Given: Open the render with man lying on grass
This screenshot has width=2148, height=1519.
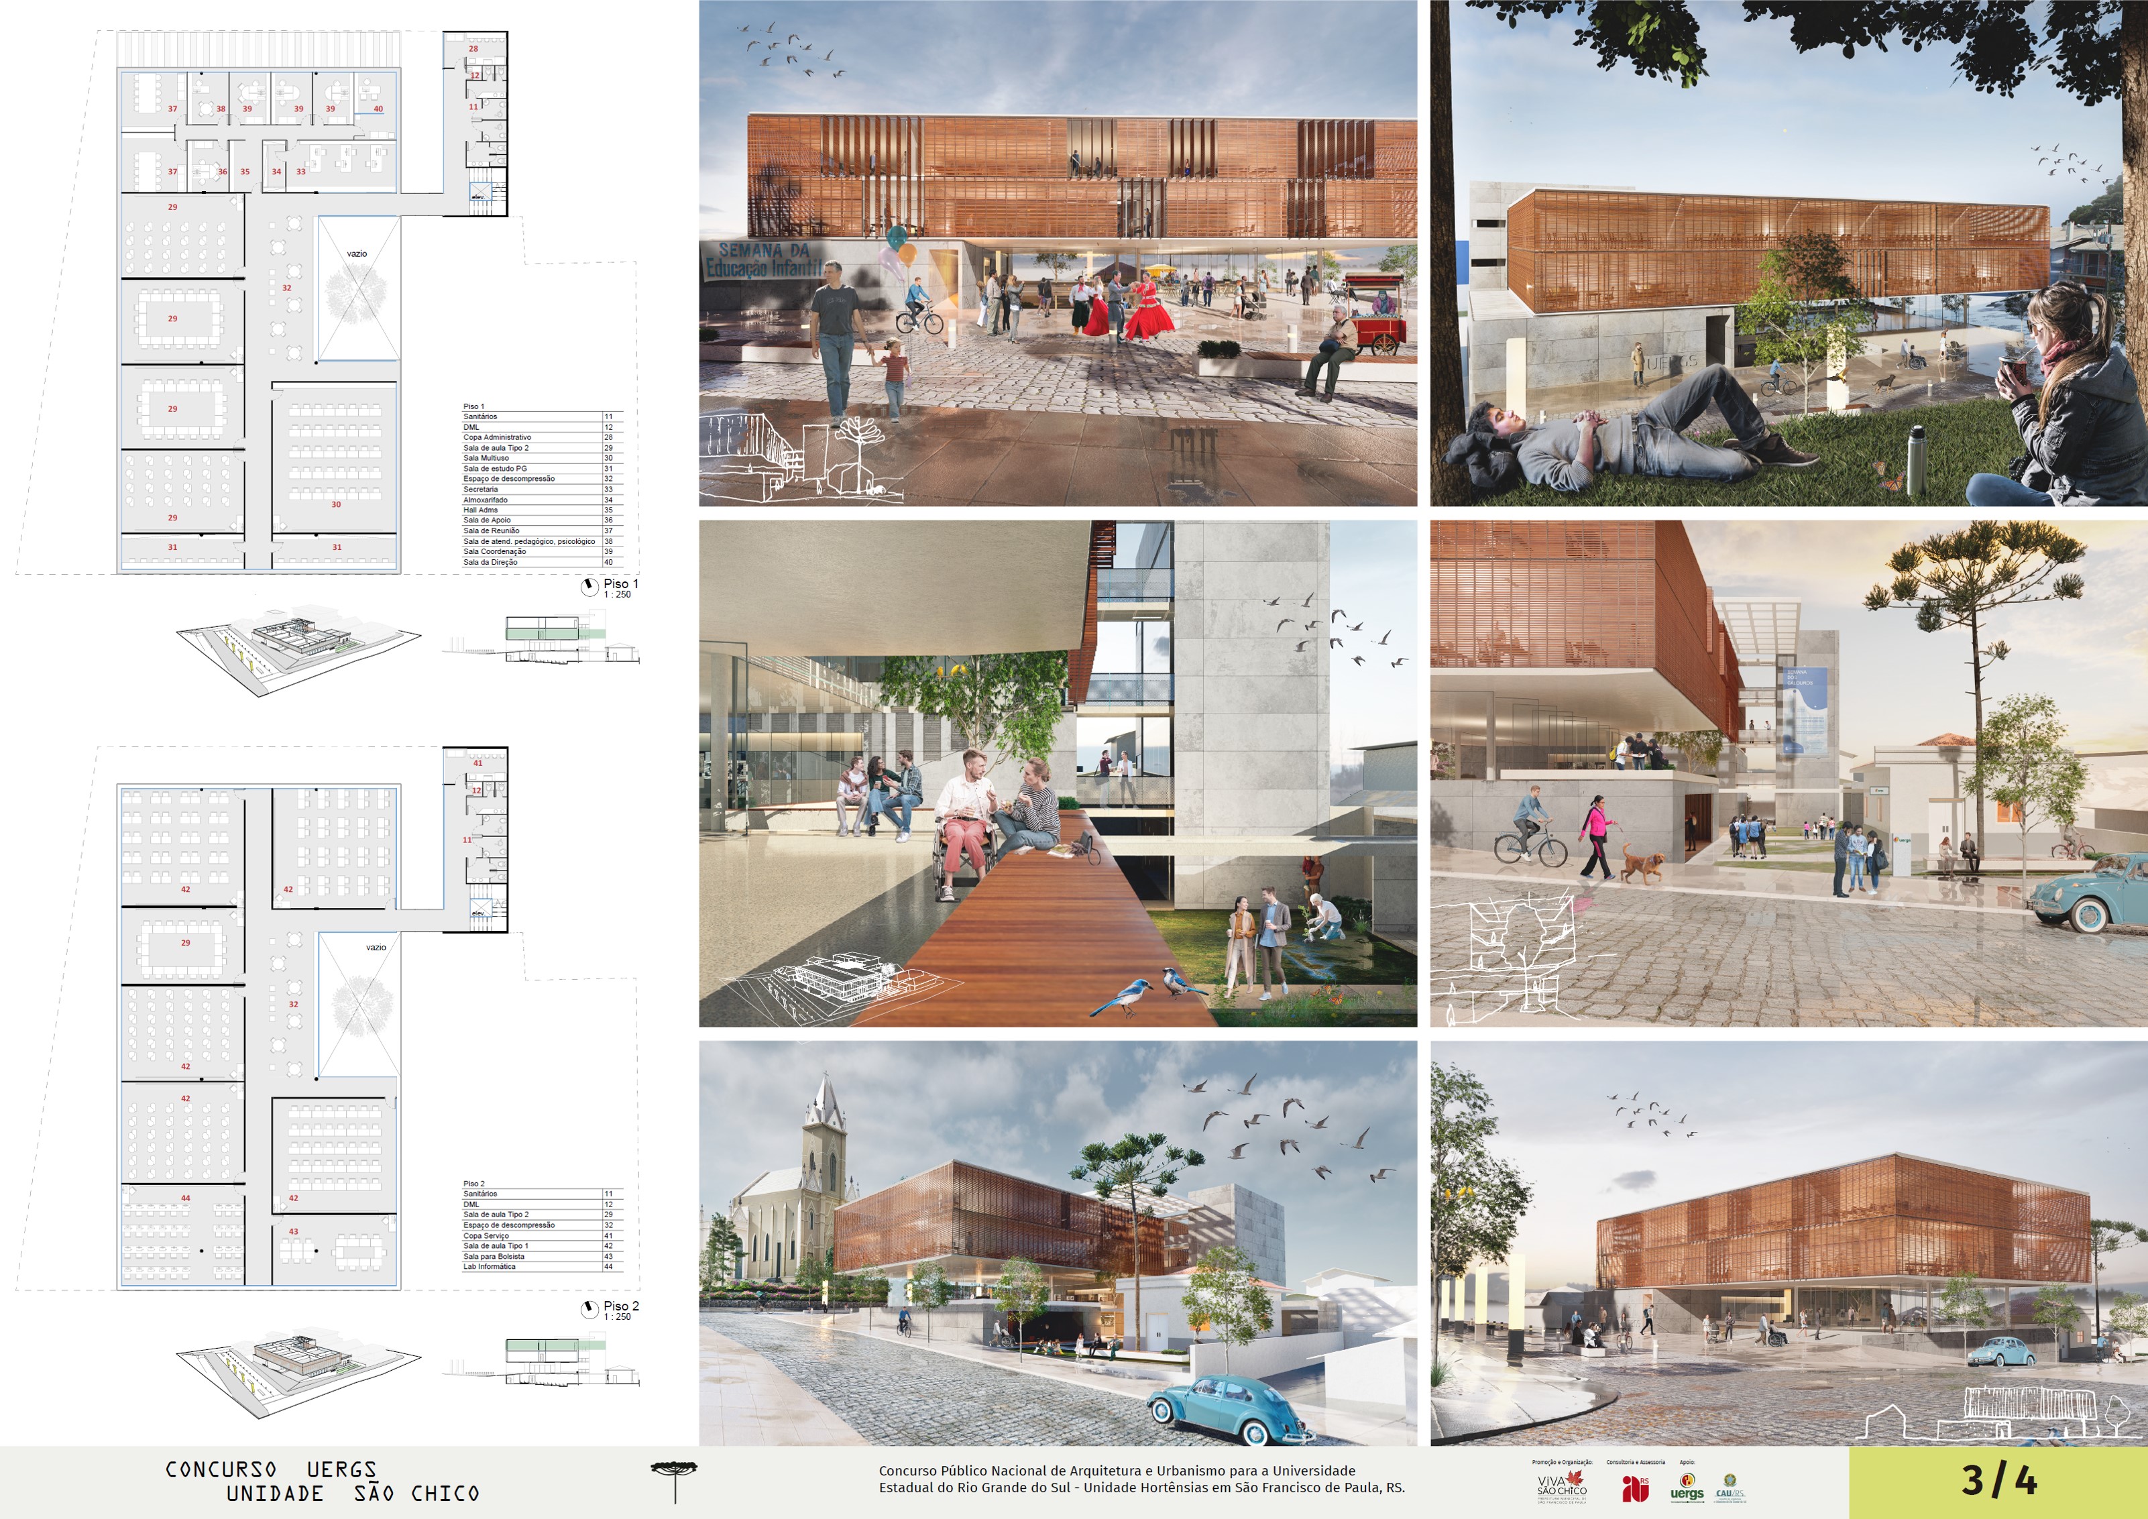Looking at the screenshot, I should click(x=1788, y=253).
